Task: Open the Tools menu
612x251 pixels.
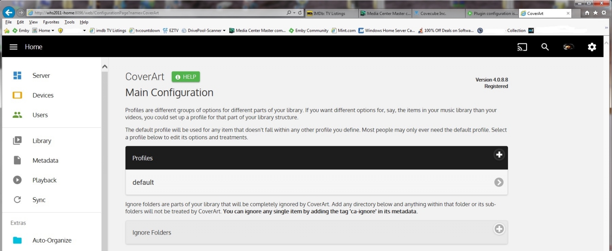Action: (x=69, y=22)
